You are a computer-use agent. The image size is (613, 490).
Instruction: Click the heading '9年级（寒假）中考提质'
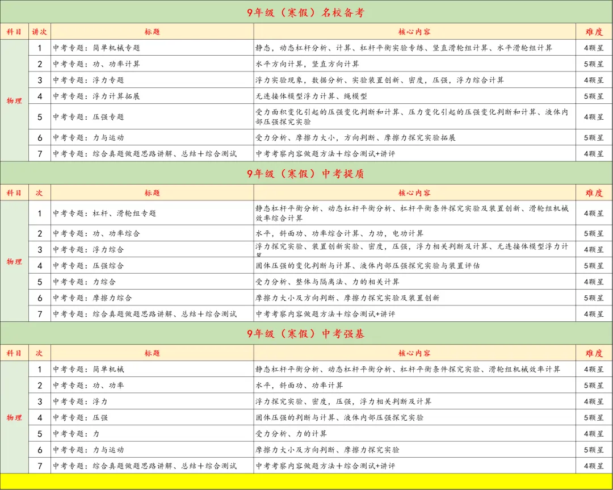pos(306,174)
